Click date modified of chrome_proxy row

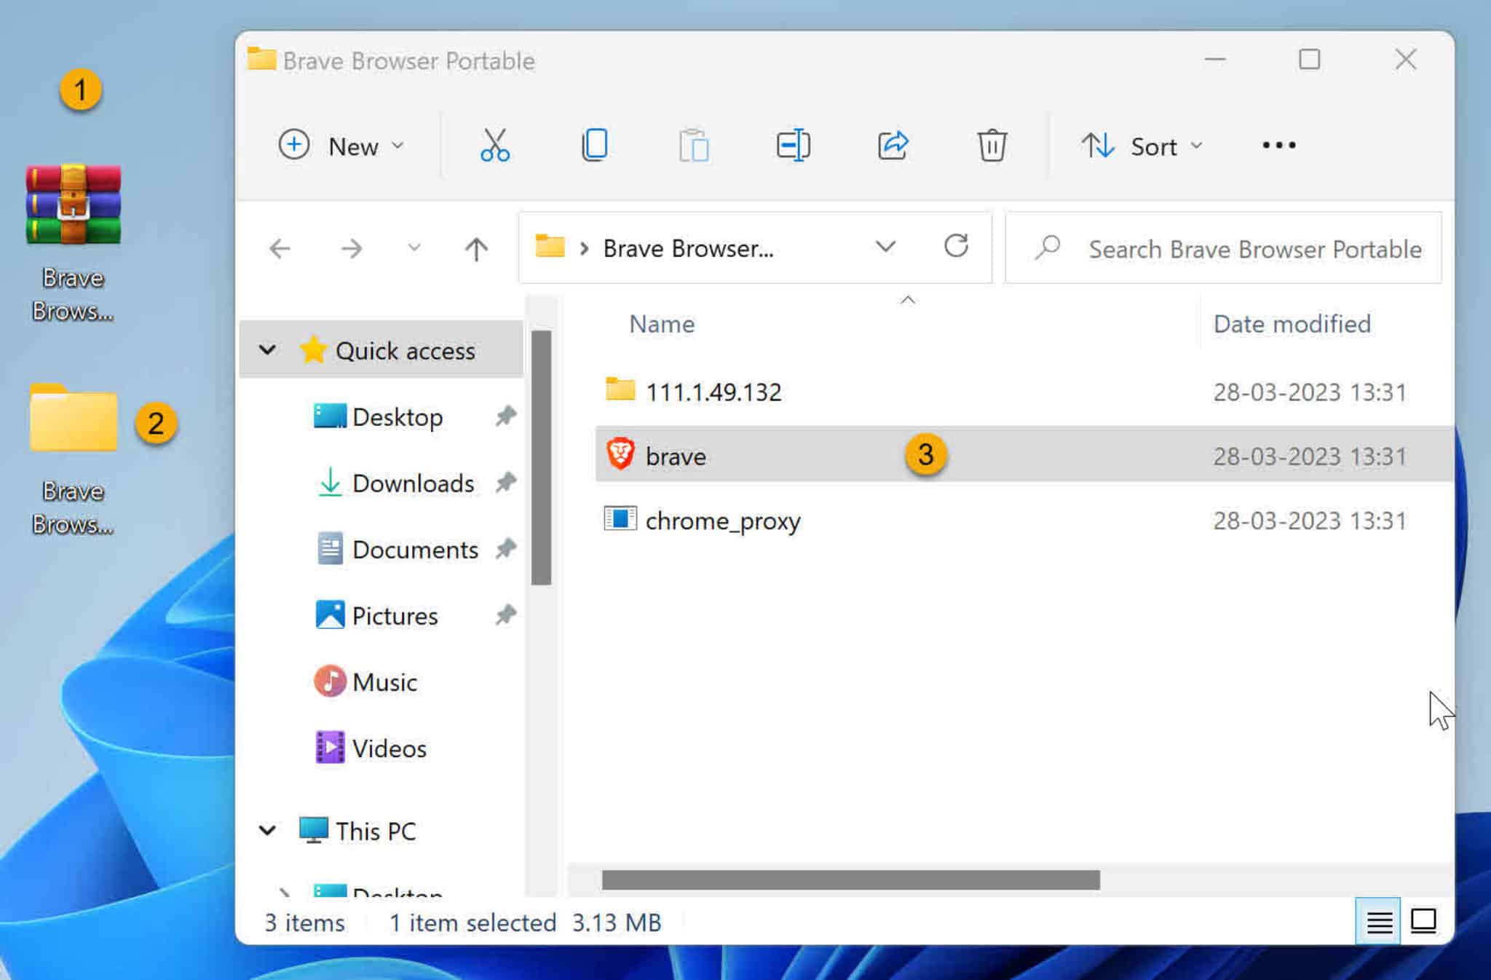pos(1309,521)
